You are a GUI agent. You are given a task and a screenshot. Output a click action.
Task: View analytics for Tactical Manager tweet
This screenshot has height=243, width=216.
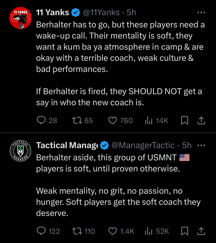[149, 231]
